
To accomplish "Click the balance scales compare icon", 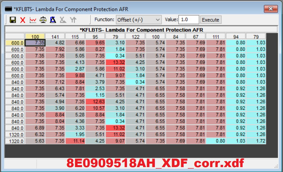I will click(x=43, y=19).
